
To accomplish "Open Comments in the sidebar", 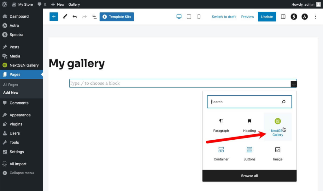I will point(21,103).
